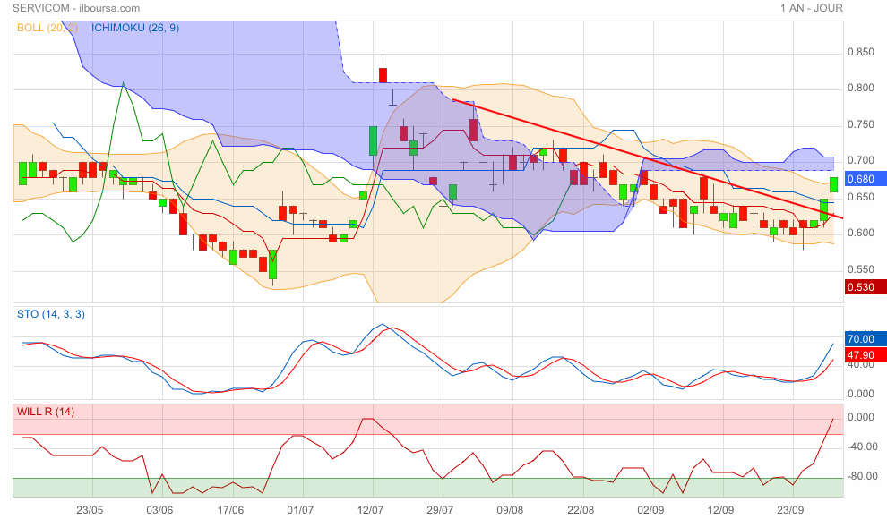887x519 pixels.
Task: Click the SERVICOM - ilboursa.com title
Action: (x=76, y=8)
